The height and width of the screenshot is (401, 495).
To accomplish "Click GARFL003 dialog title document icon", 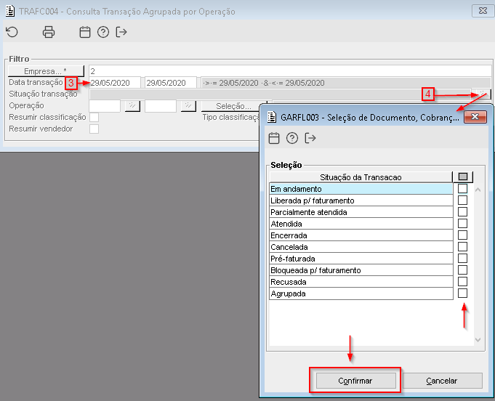I will (x=272, y=117).
